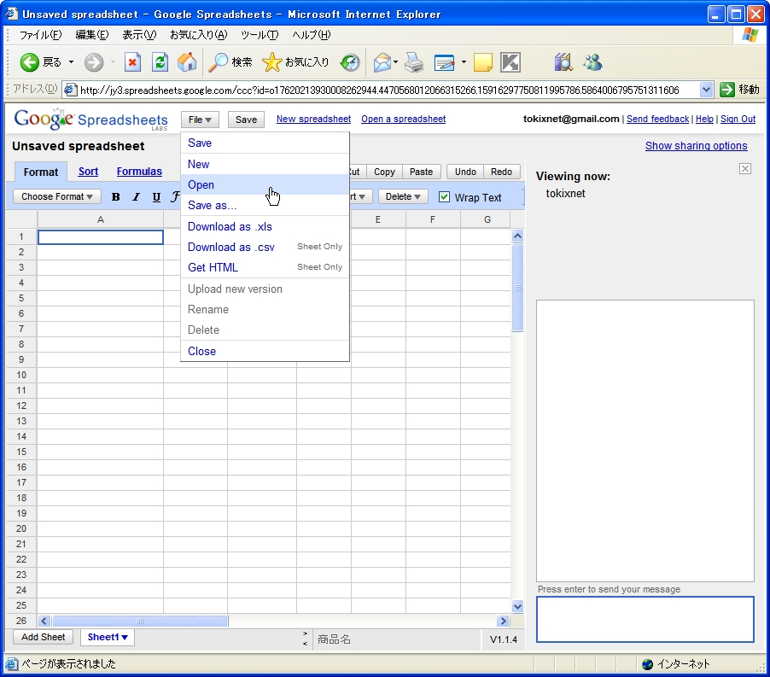Click the Paste button
Screen dimensions: 770x677
click(x=422, y=172)
